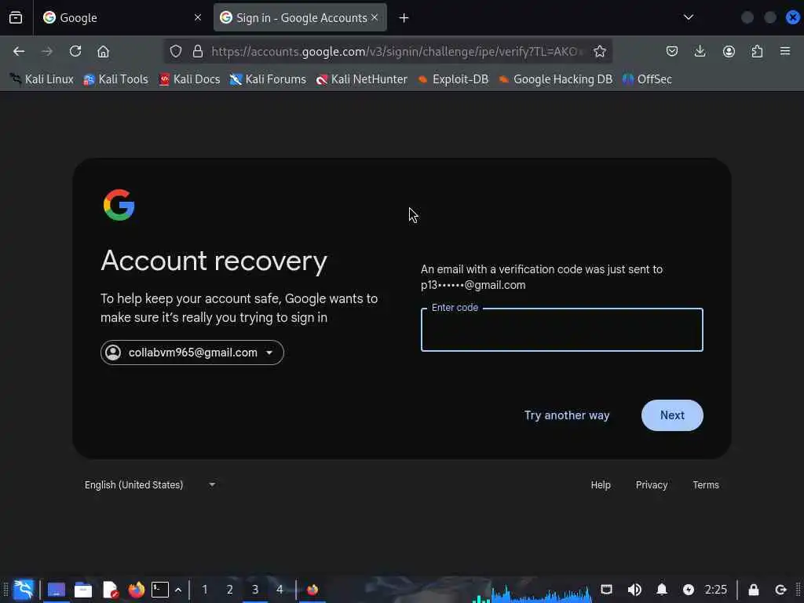
Task: Open the Firefox hamburger menu
Action: pos(785,51)
